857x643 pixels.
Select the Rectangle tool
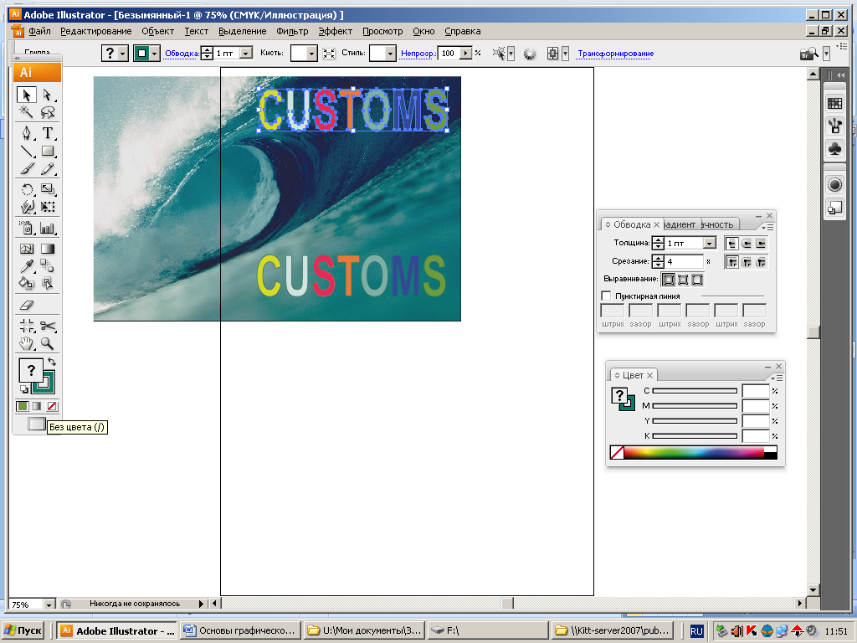(x=48, y=151)
